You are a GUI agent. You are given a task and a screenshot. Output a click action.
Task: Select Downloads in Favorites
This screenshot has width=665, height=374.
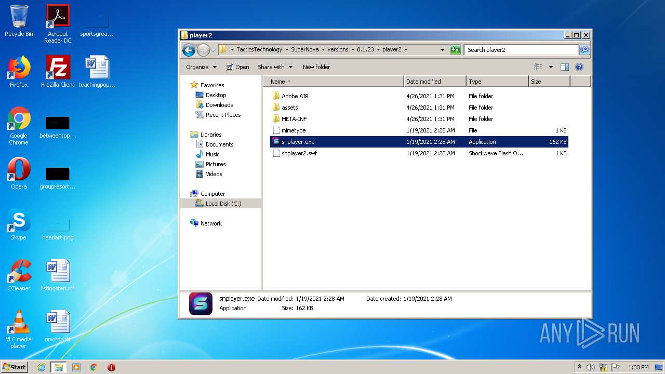219,105
